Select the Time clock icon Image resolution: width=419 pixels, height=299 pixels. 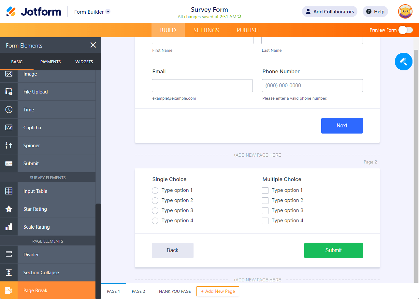pos(9,110)
